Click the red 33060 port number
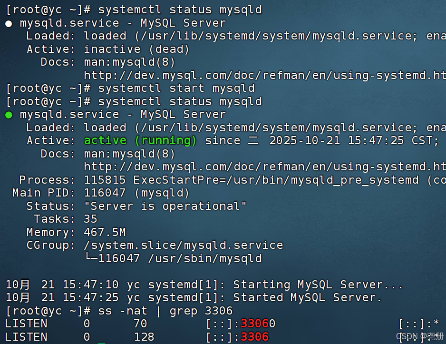446x344 pixels. pyautogui.click(x=258, y=324)
